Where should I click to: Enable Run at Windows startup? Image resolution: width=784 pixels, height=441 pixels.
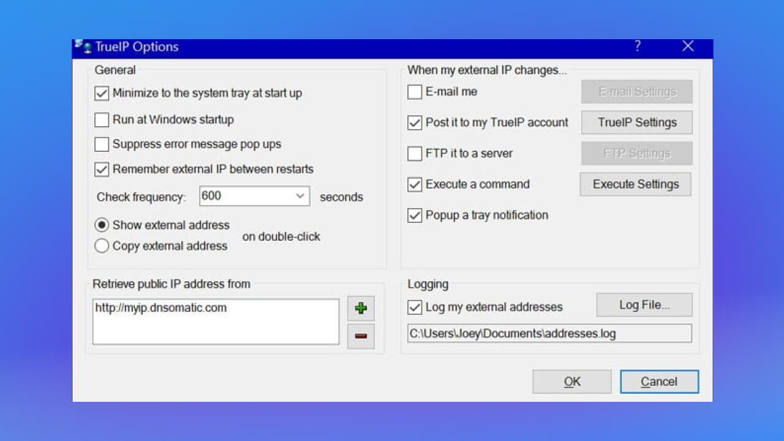click(x=102, y=119)
